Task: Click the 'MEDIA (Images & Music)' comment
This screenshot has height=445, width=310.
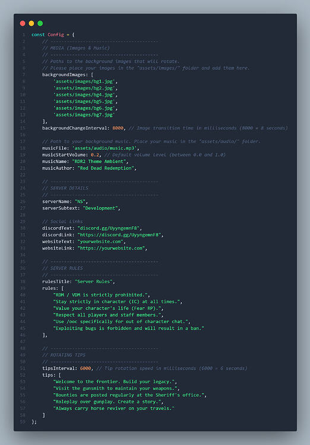Action: click(75, 48)
